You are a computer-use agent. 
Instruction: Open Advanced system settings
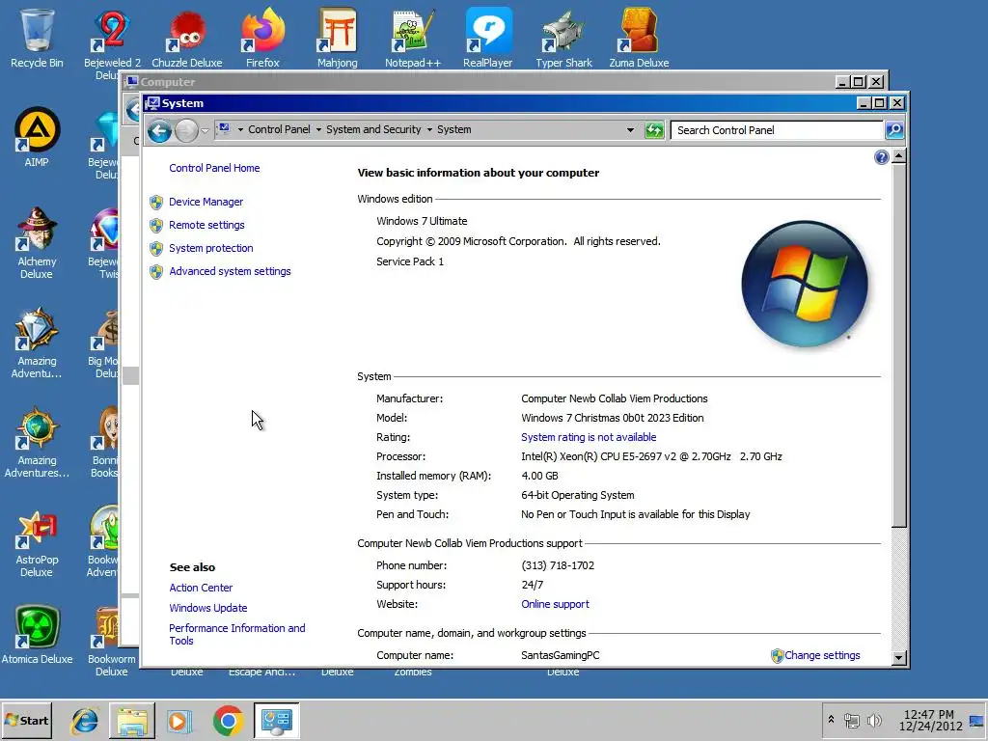point(230,271)
